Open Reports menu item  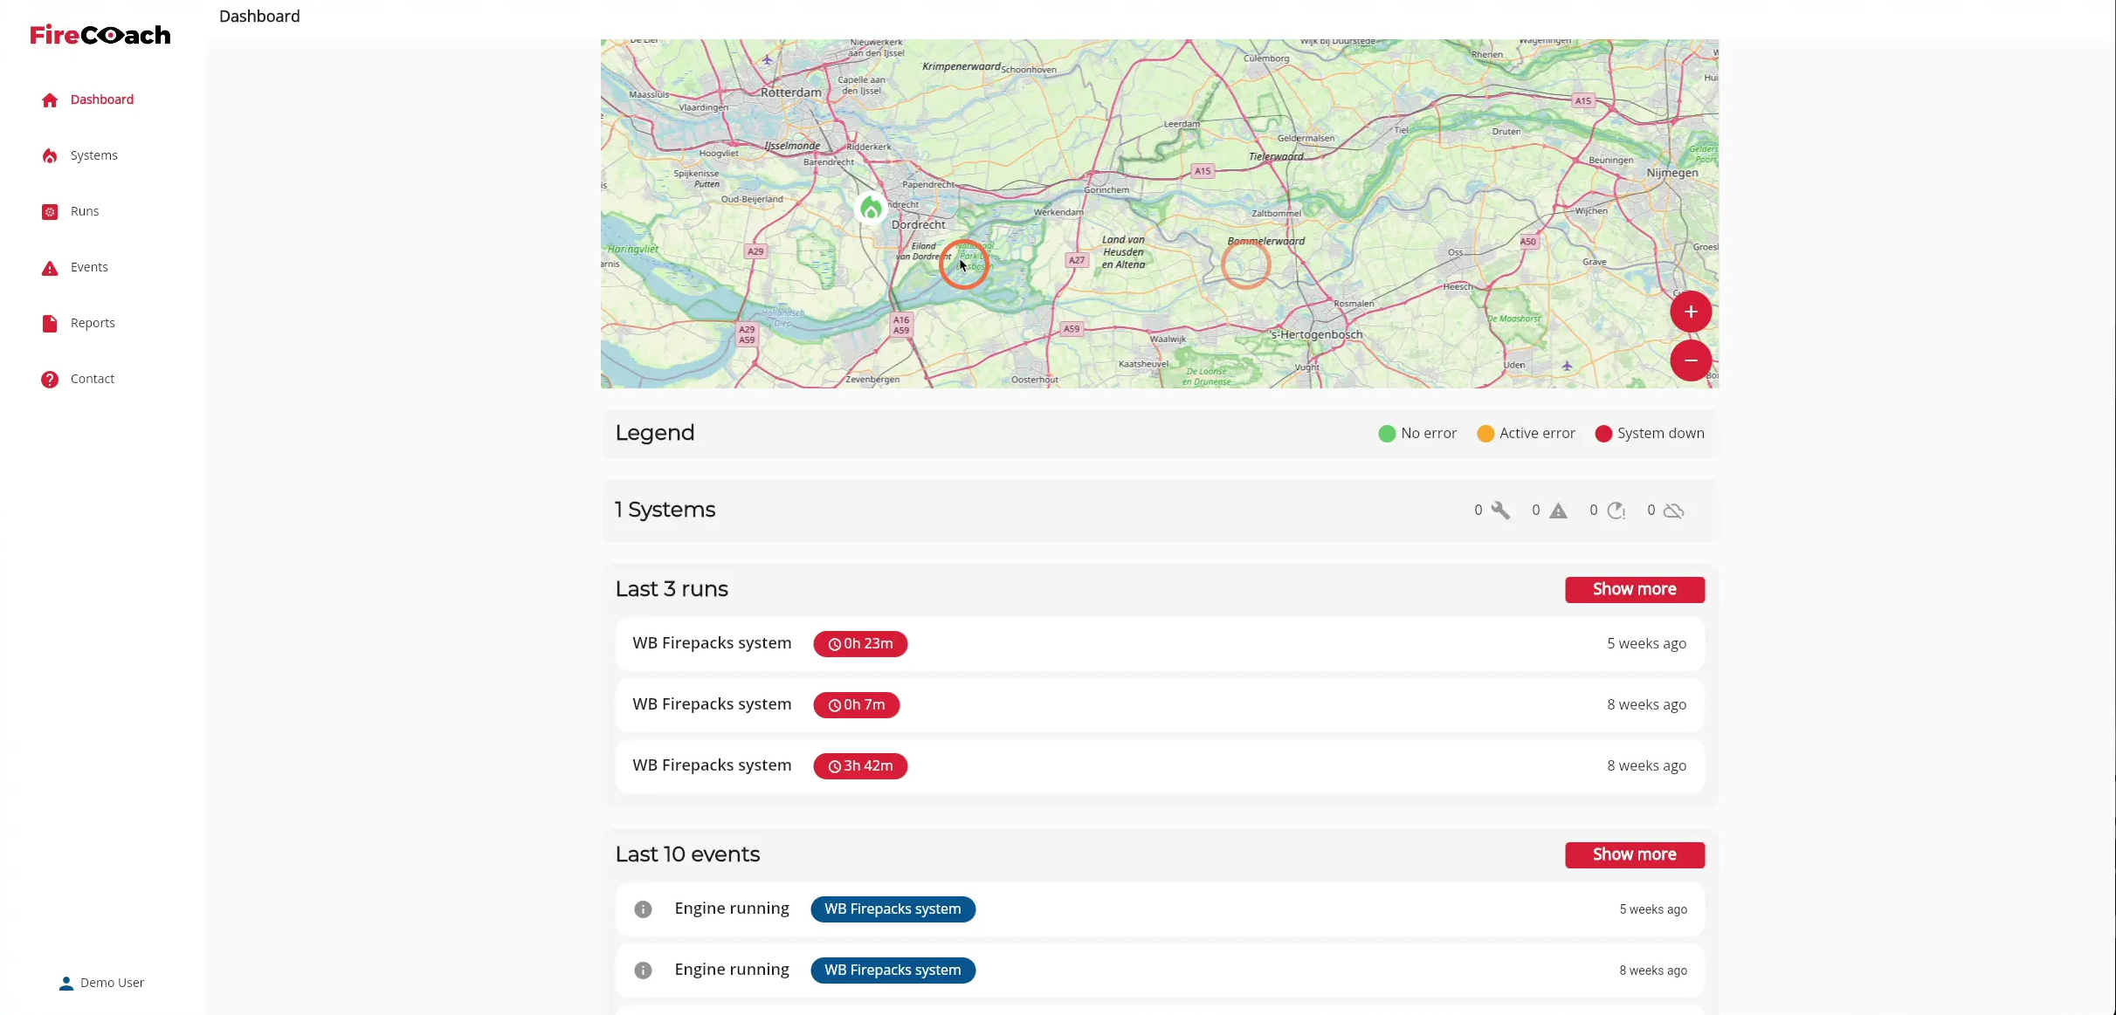(x=93, y=323)
